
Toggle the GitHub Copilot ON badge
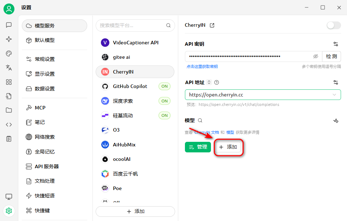click(x=165, y=86)
